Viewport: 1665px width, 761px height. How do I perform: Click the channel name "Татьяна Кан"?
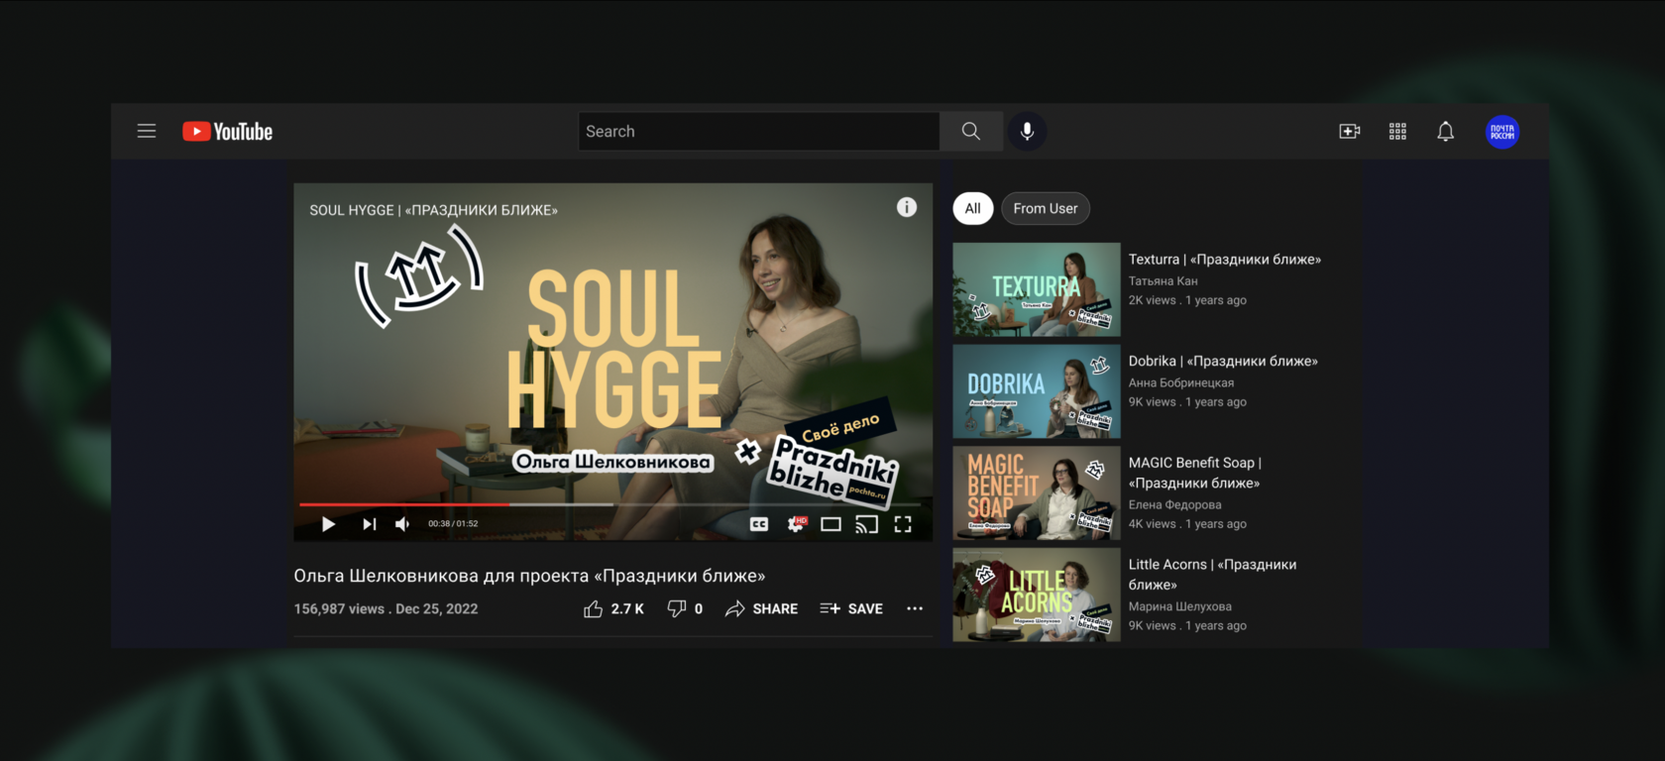coord(1164,281)
